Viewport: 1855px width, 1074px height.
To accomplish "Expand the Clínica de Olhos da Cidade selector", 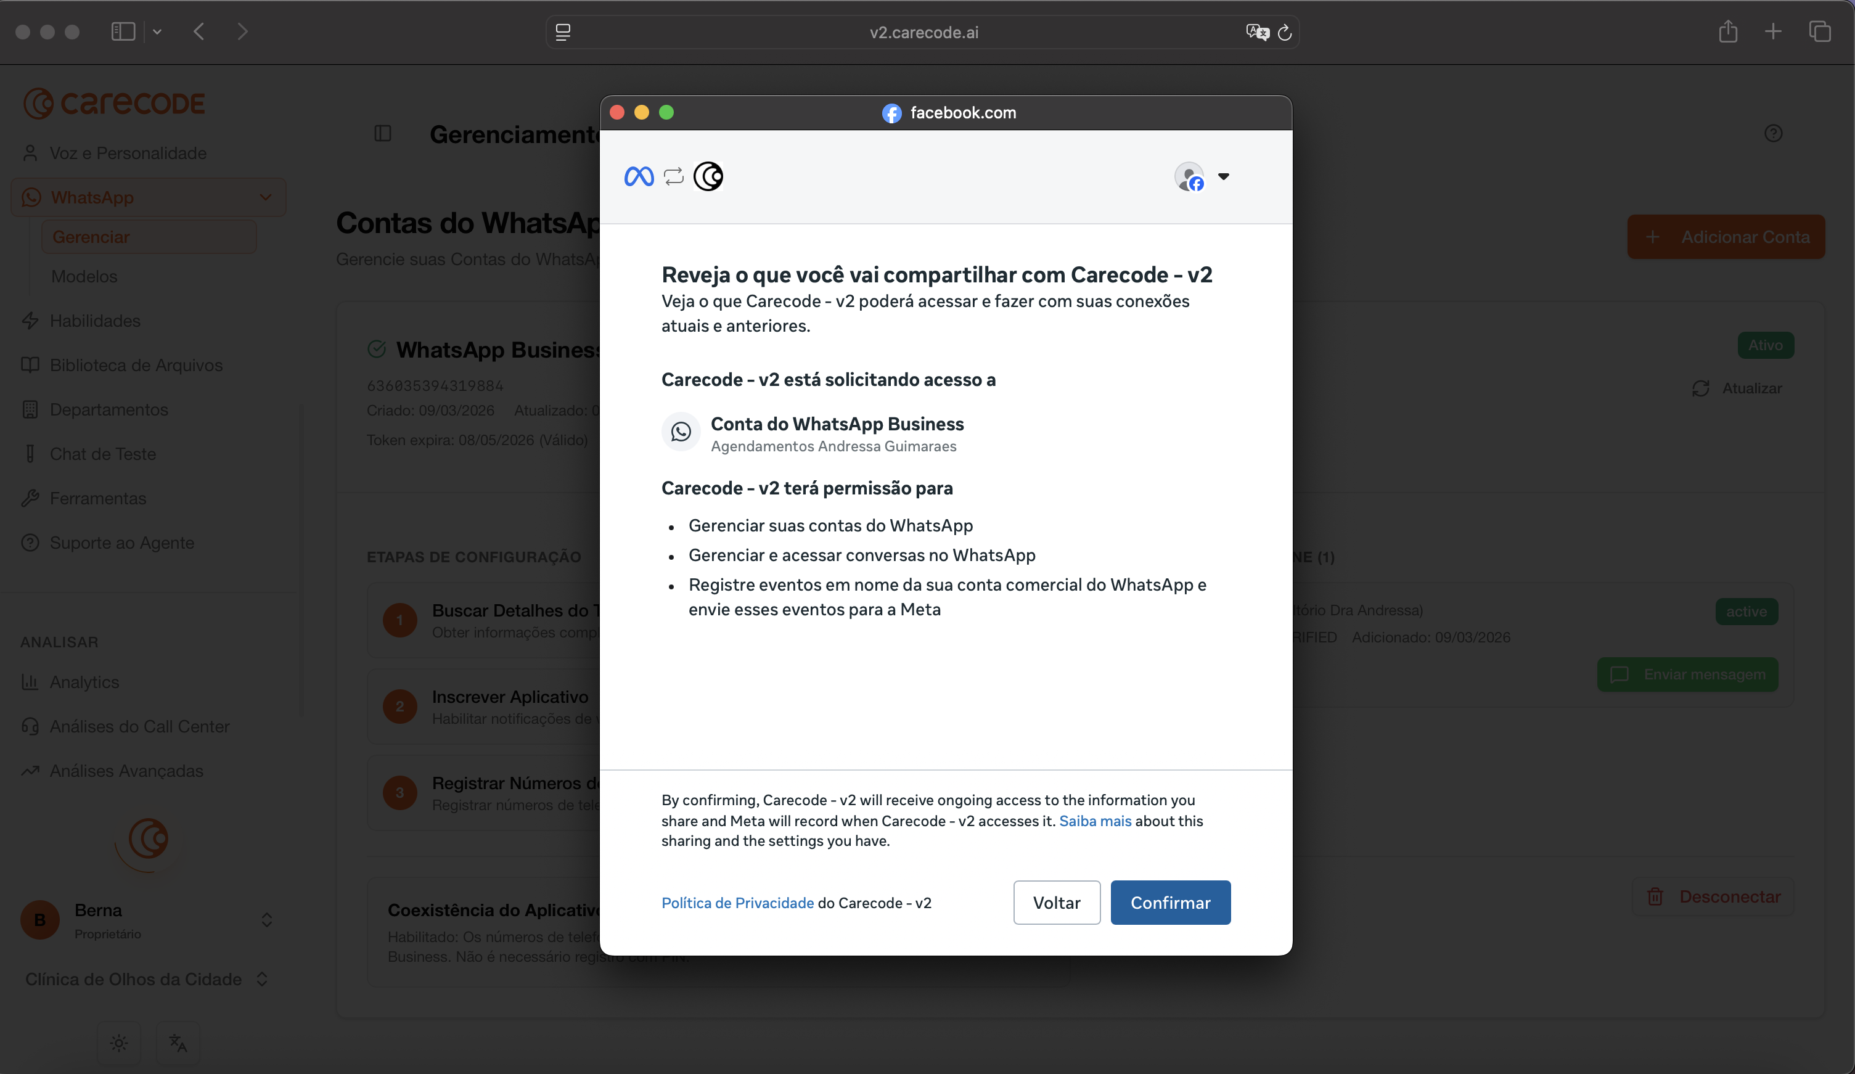I will 261,979.
